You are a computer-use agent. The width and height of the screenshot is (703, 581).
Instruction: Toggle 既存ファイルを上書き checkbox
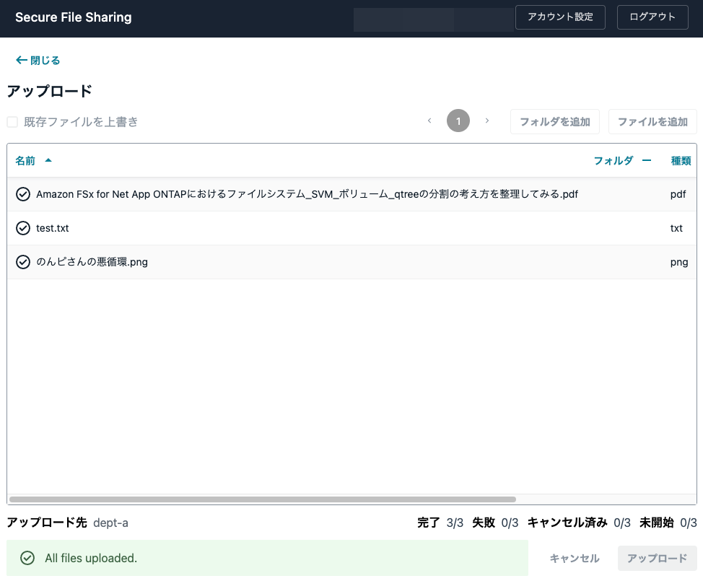point(12,122)
